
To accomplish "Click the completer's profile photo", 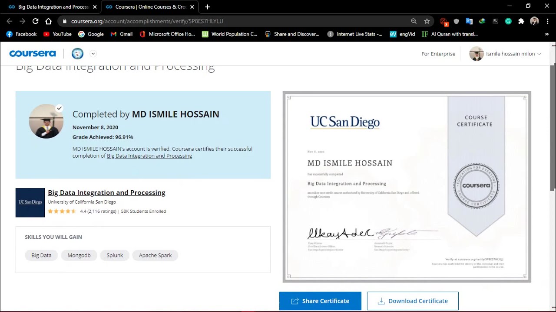I will pos(46,121).
